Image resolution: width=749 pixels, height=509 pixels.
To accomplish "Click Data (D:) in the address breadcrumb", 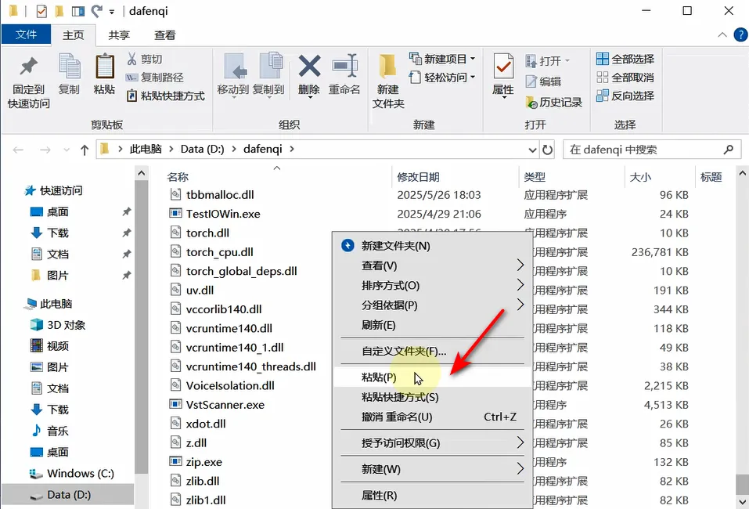I will pos(202,149).
